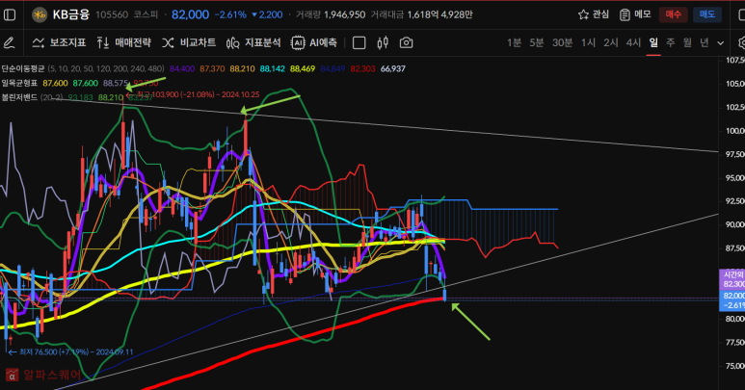The width and height of the screenshot is (745, 390).
Task: Click the 거래량 1,946,950 volume text
Action: [331, 14]
